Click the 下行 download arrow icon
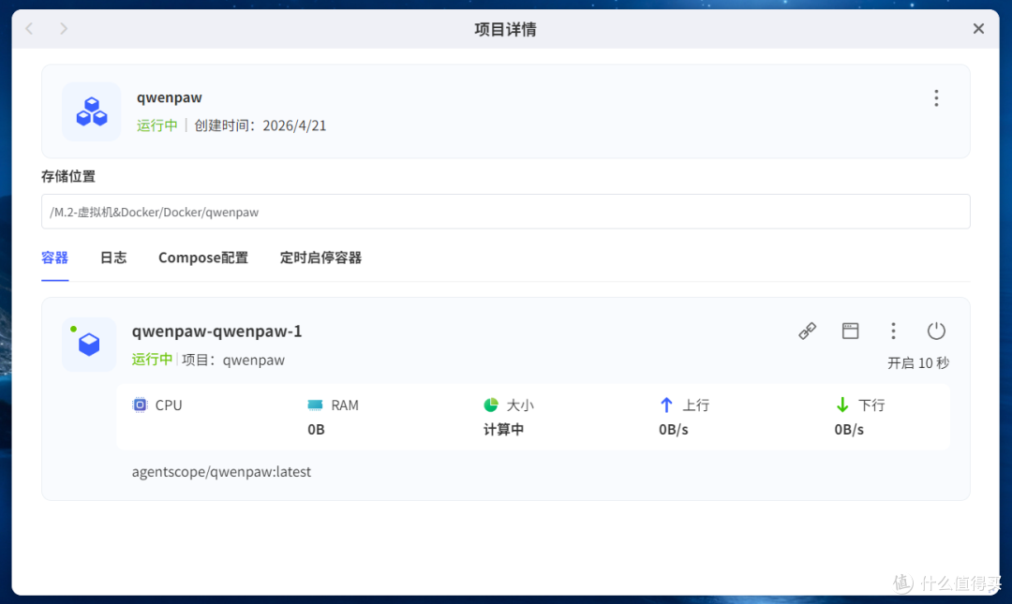Image resolution: width=1012 pixels, height=604 pixels. click(841, 405)
